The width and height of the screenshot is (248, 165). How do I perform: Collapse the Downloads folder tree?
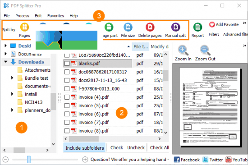[6, 62]
